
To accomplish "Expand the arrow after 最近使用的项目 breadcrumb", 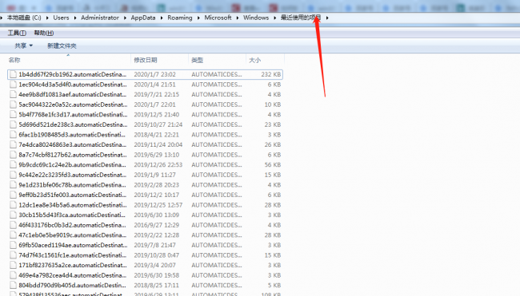I will [x=327, y=18].
